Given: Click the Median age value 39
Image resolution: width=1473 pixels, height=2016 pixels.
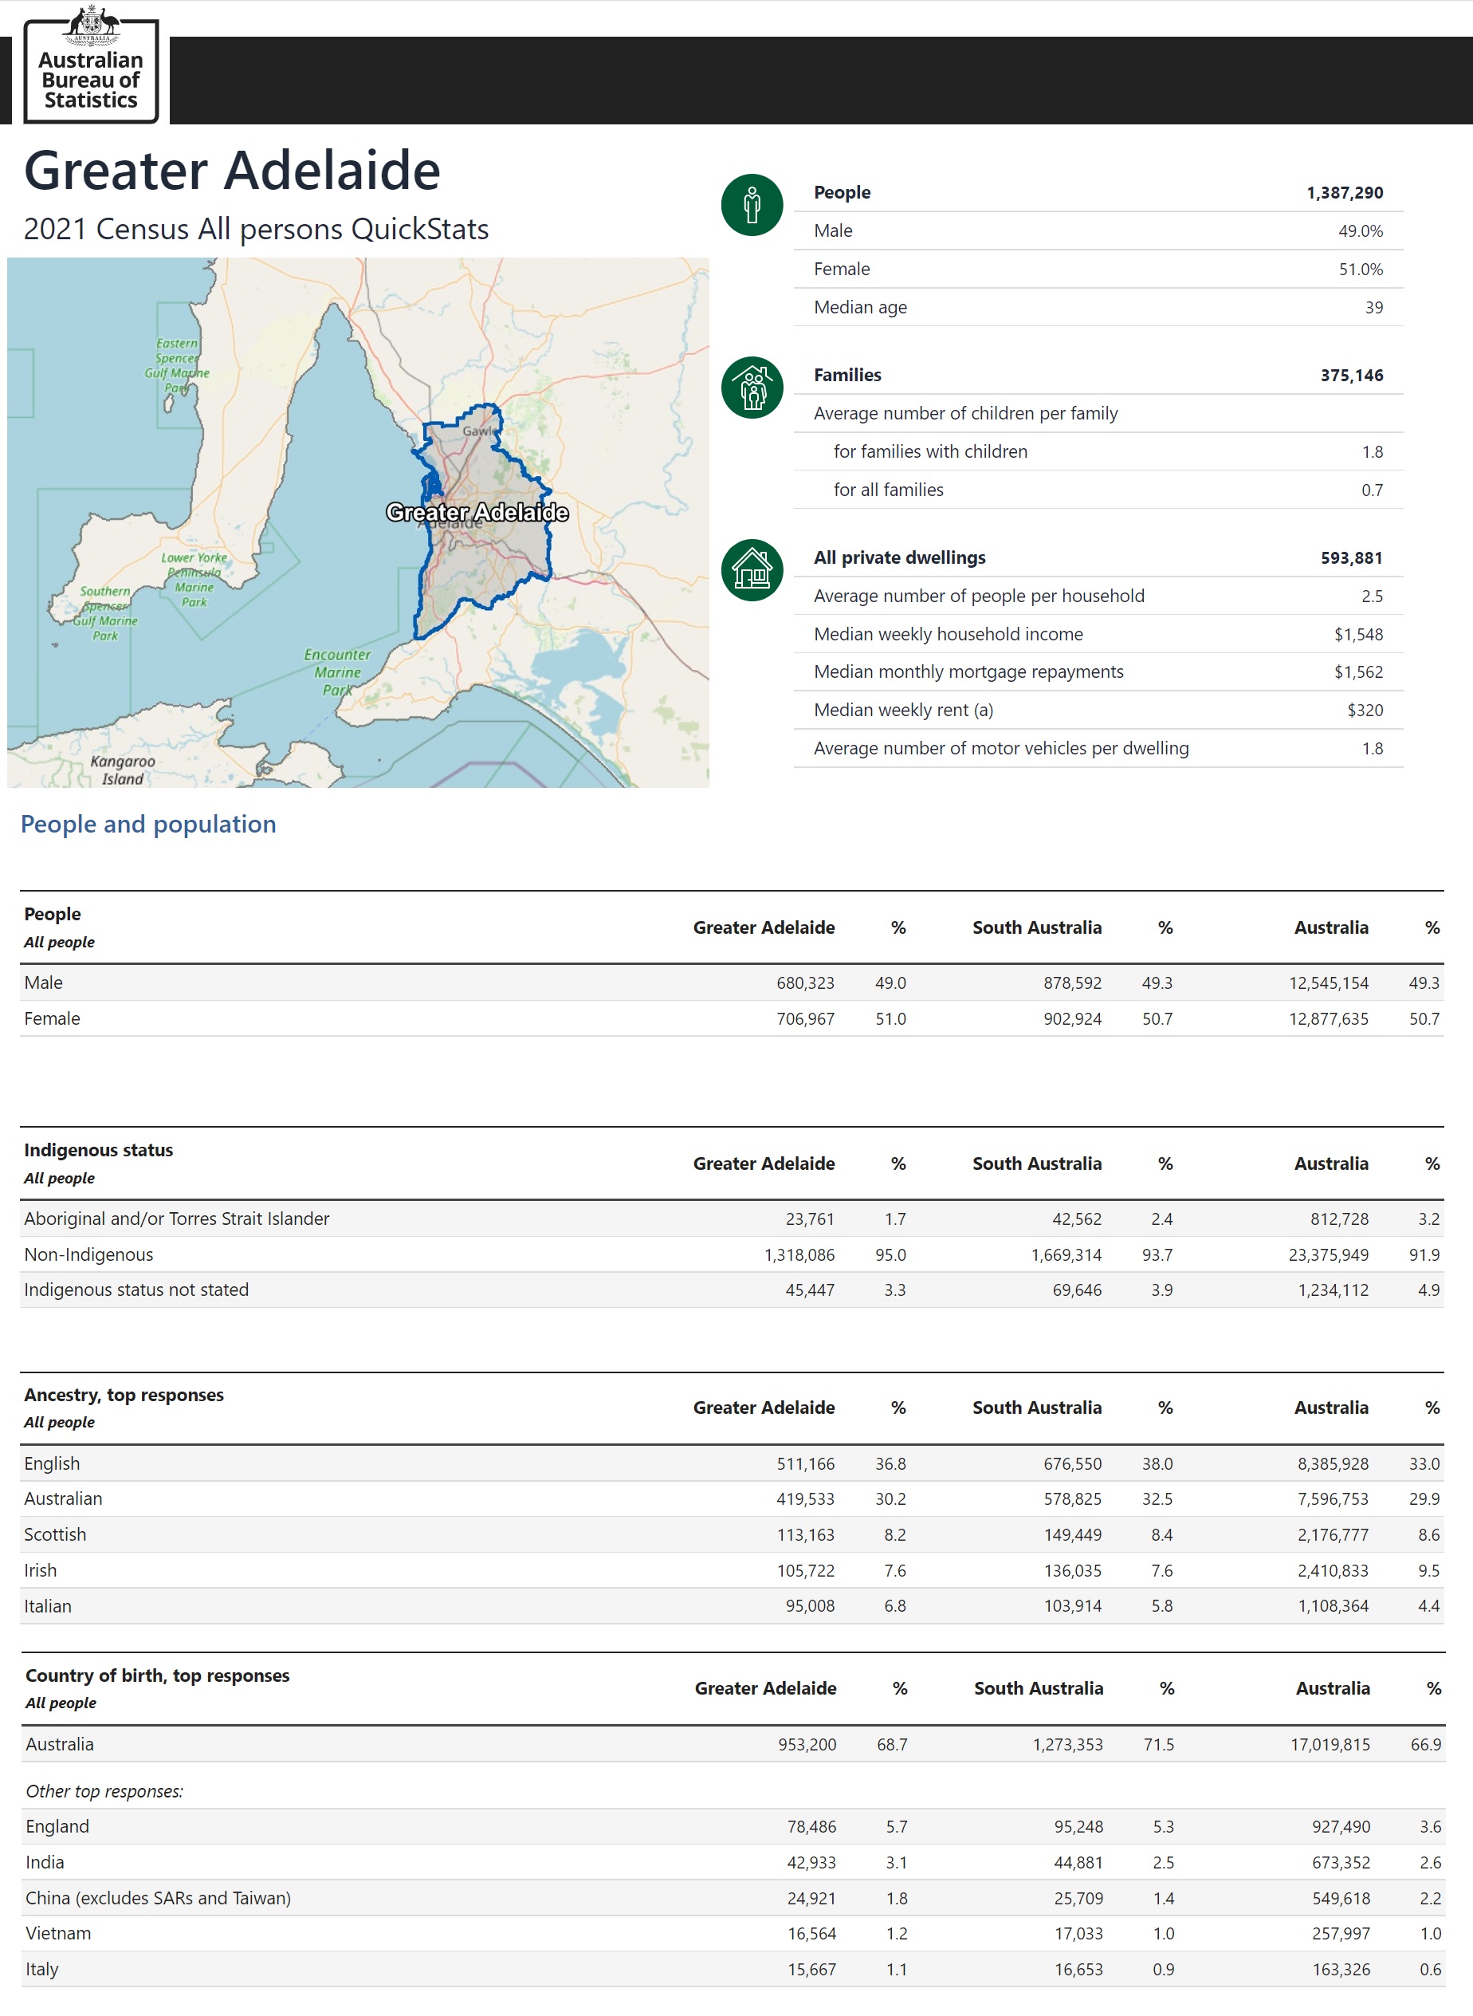Looking at the screenshot, I should coord(1374,307).
